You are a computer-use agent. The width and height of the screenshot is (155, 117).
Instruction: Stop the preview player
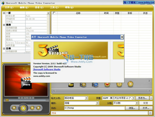pos(32,108)
